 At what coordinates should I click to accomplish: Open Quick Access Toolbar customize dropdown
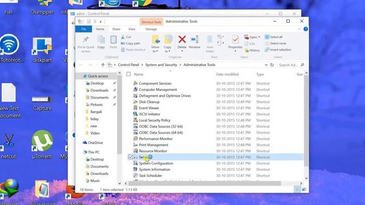click(100, 22)
